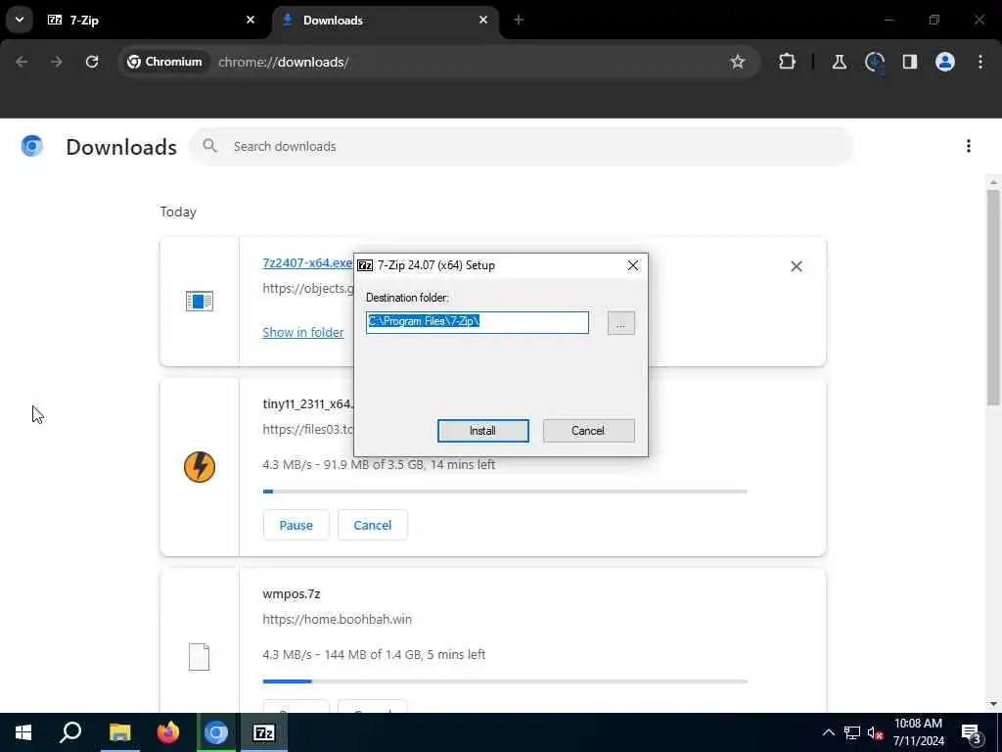Open Windows taskbar search

pyautogui.click(x=70, y=732)
